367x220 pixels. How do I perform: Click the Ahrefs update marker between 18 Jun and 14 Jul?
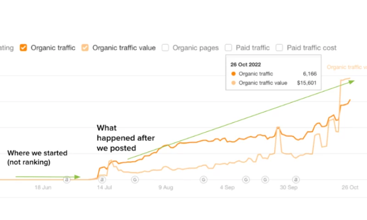click(x=67, y=179)
